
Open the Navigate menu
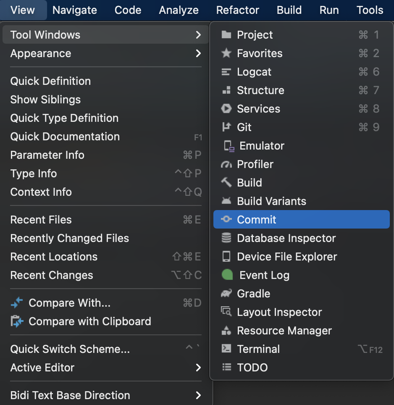pos(75,10)
